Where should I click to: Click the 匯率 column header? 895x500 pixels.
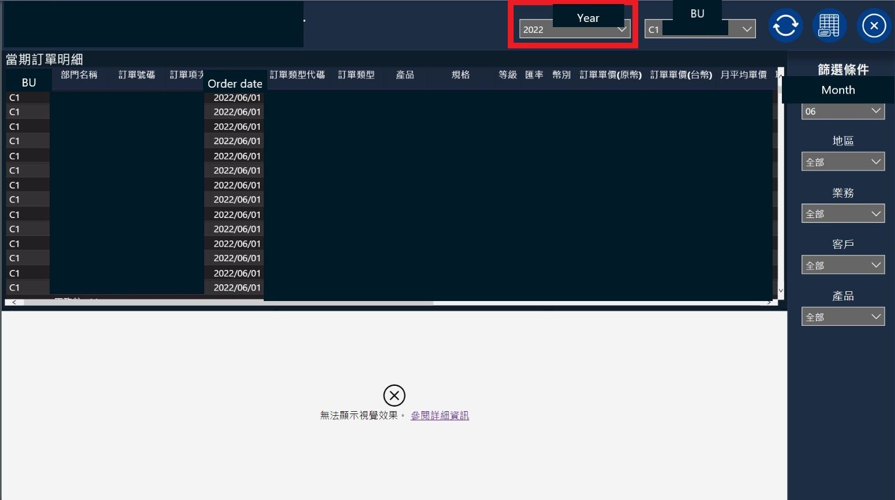[x=534, y=75]
